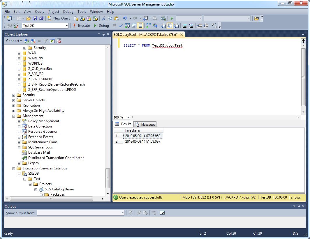
Task: Click the Parse query checkmark icon
Action: click(121, 26)
